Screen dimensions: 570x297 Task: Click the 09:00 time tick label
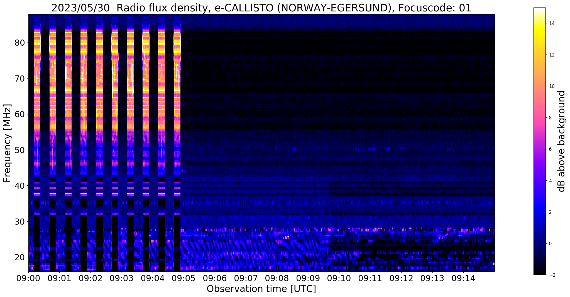tap(28, 278)
